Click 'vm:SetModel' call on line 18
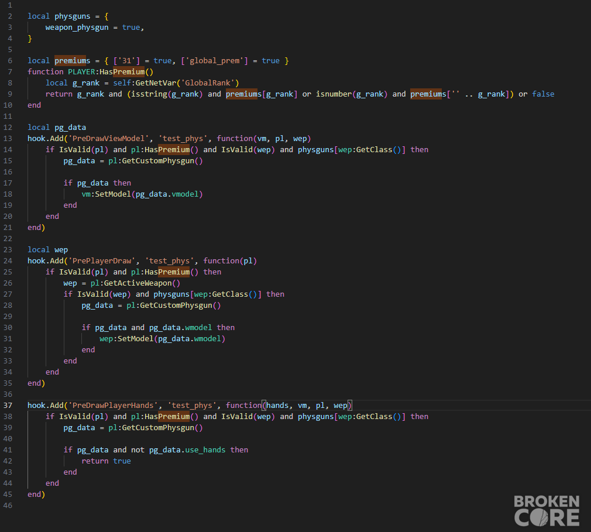This screenshot has width=591, height=532. pos(106,194)
